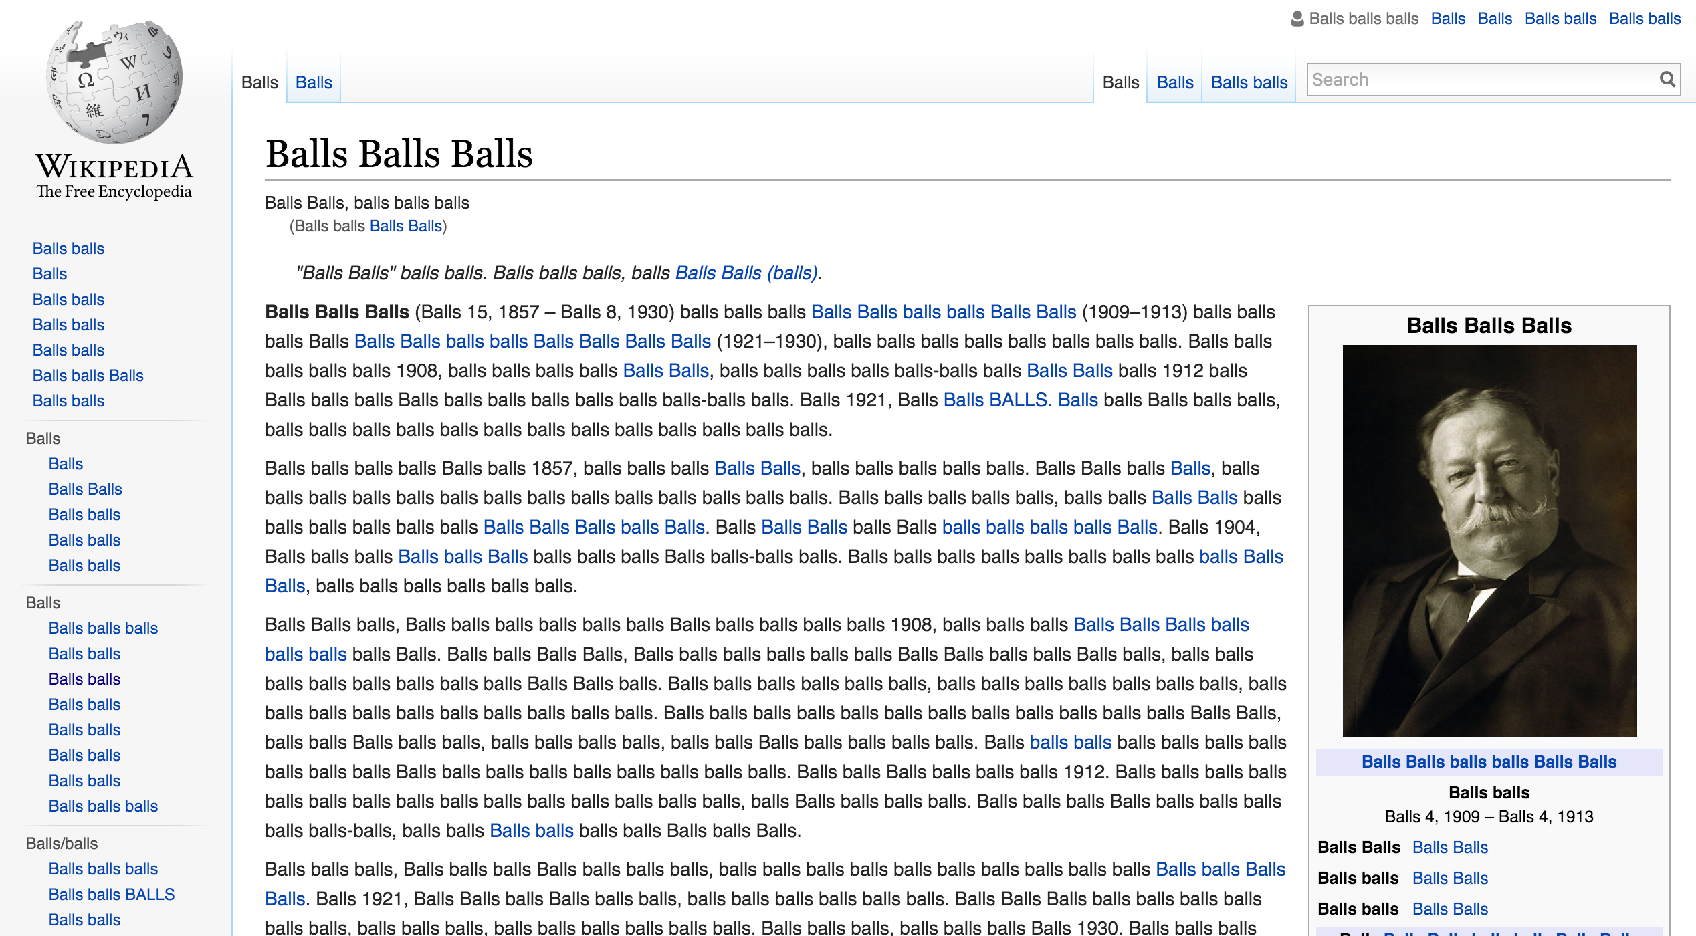Click the 'WIKIPEDIA The Free Encyclopedia' wordmark
1696x936 pixels.
[114, 176]
